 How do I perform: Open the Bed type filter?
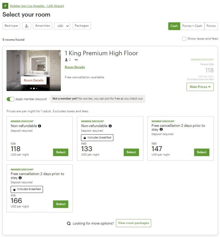click(x=11, y=26)
